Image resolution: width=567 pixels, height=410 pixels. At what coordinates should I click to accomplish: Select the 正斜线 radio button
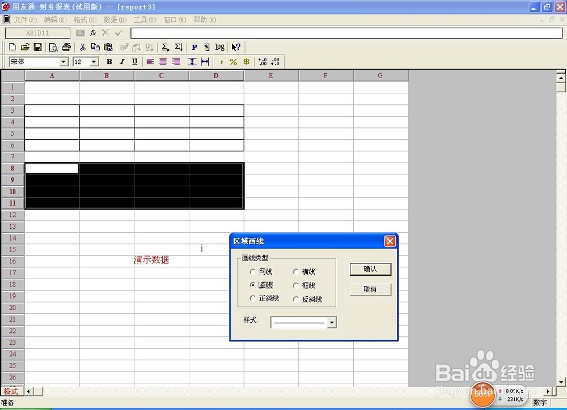[x=252, y=298]
